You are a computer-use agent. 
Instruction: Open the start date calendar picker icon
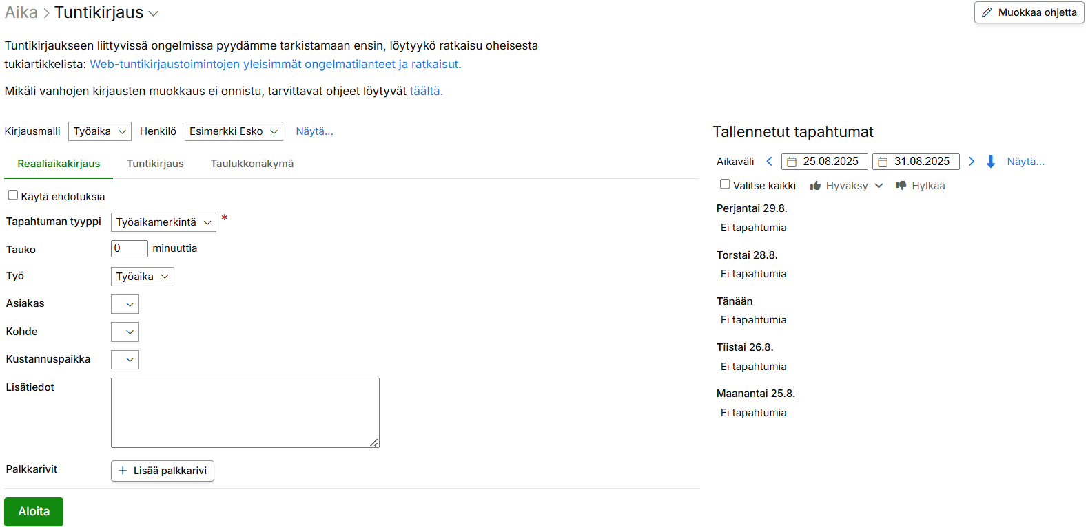(792, 162)
